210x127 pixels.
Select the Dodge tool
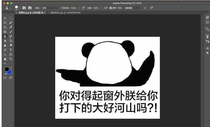click(11, 45)
